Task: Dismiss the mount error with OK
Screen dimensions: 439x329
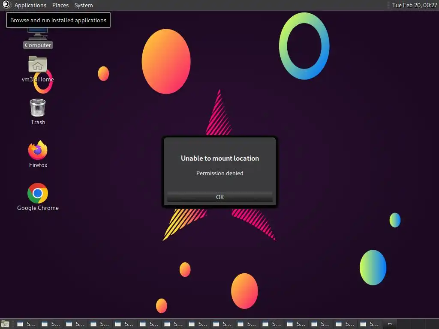Action: [x=220, y=197]
